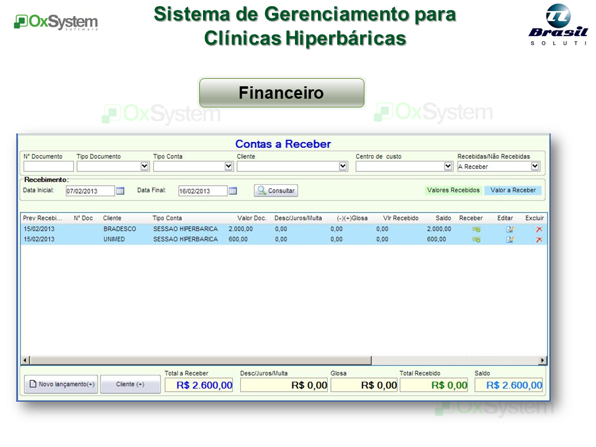The image size is (596, 447).
Task: Expand the Tipo Documento dropdown
Action: coord(145,166)
